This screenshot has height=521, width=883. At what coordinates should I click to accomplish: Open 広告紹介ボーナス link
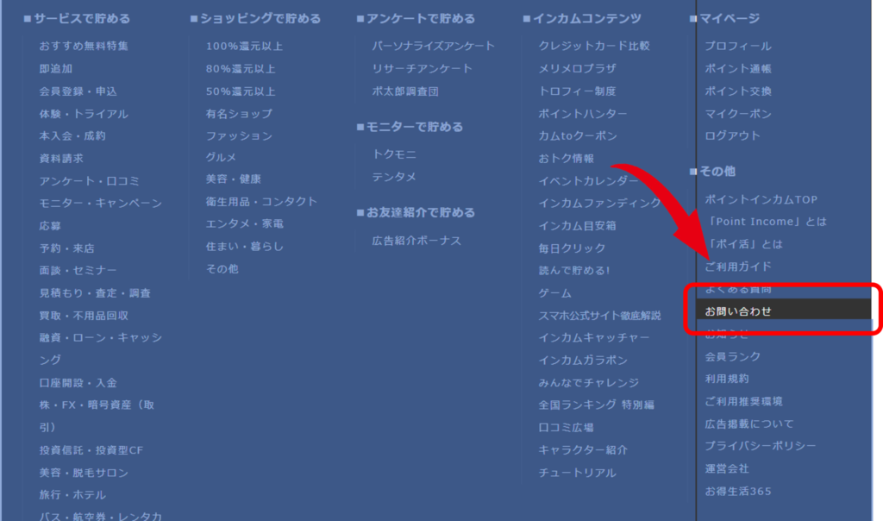point(416,241)
